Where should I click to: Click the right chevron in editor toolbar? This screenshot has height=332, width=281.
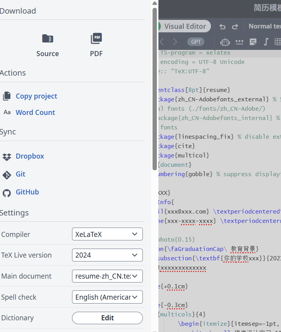[175, 42]
